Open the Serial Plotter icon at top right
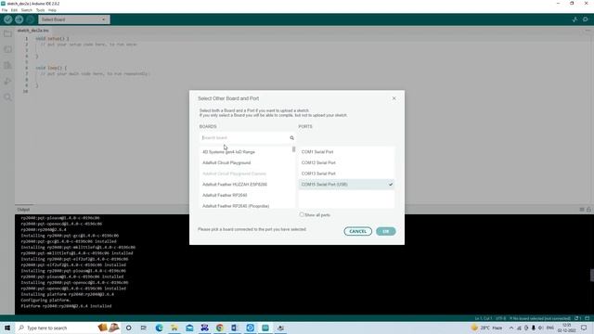594x334 pixels. 575,19
